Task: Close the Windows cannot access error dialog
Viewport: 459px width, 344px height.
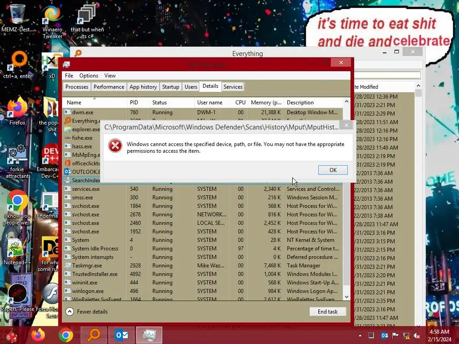Action: point(346,125)
